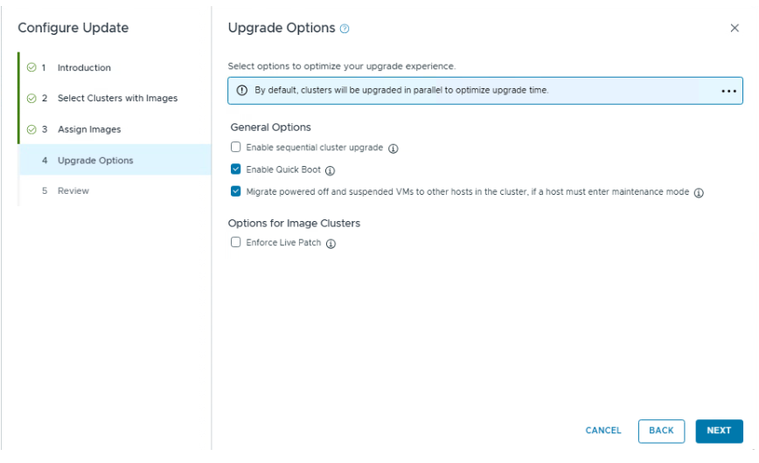Open the banner's three-dot options menu
Screen dimensions: 759x463
pyautogui.click(x=728, y=91)
